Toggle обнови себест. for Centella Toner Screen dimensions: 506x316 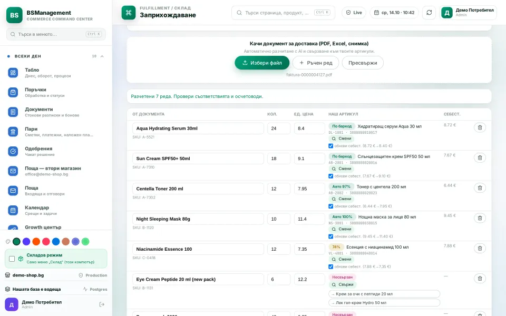pyautogui.click(x=331, y=206)
